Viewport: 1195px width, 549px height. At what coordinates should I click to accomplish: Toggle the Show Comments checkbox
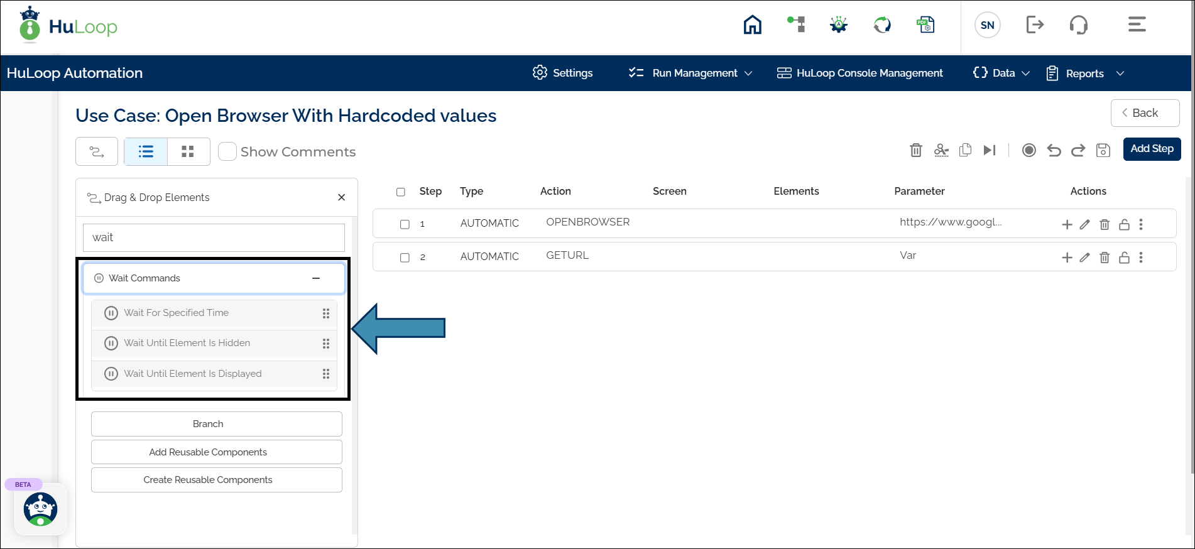(227, 151)
